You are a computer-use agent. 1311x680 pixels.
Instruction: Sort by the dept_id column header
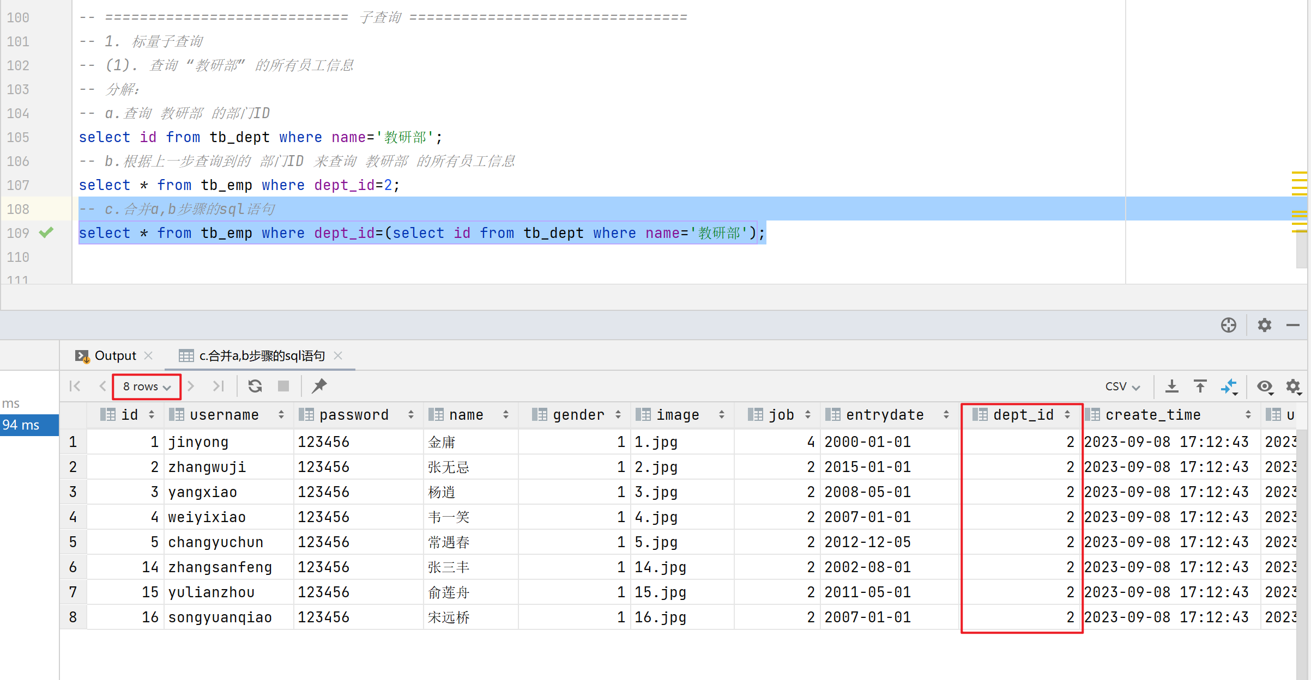click(1022, 415)
